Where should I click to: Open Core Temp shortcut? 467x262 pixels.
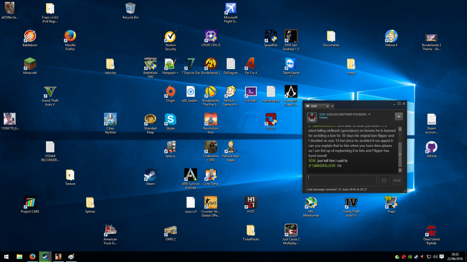[x=211, y=177]
